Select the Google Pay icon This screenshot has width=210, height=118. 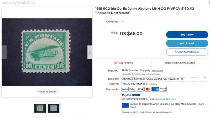click(133, 89)
